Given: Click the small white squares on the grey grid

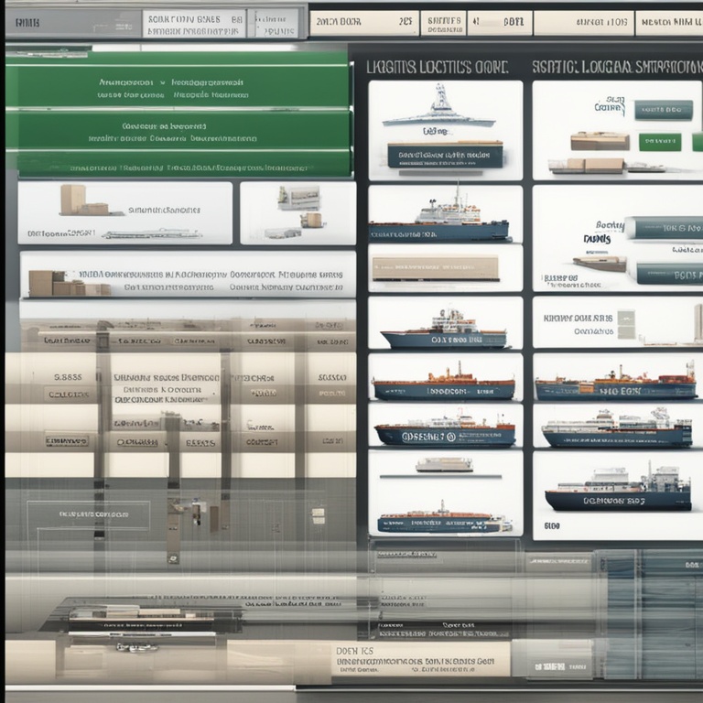Looking at the screenshot, I should tap(318, 516).
